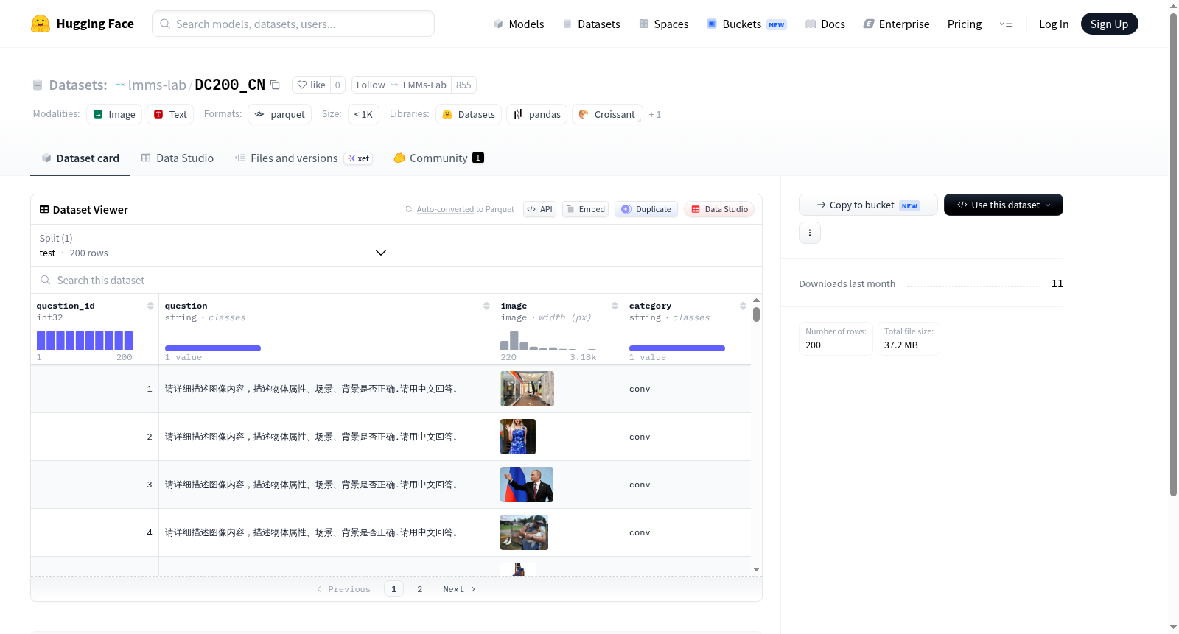Select page 1 in pagination
1179x634 pixels.
point(393,589)
